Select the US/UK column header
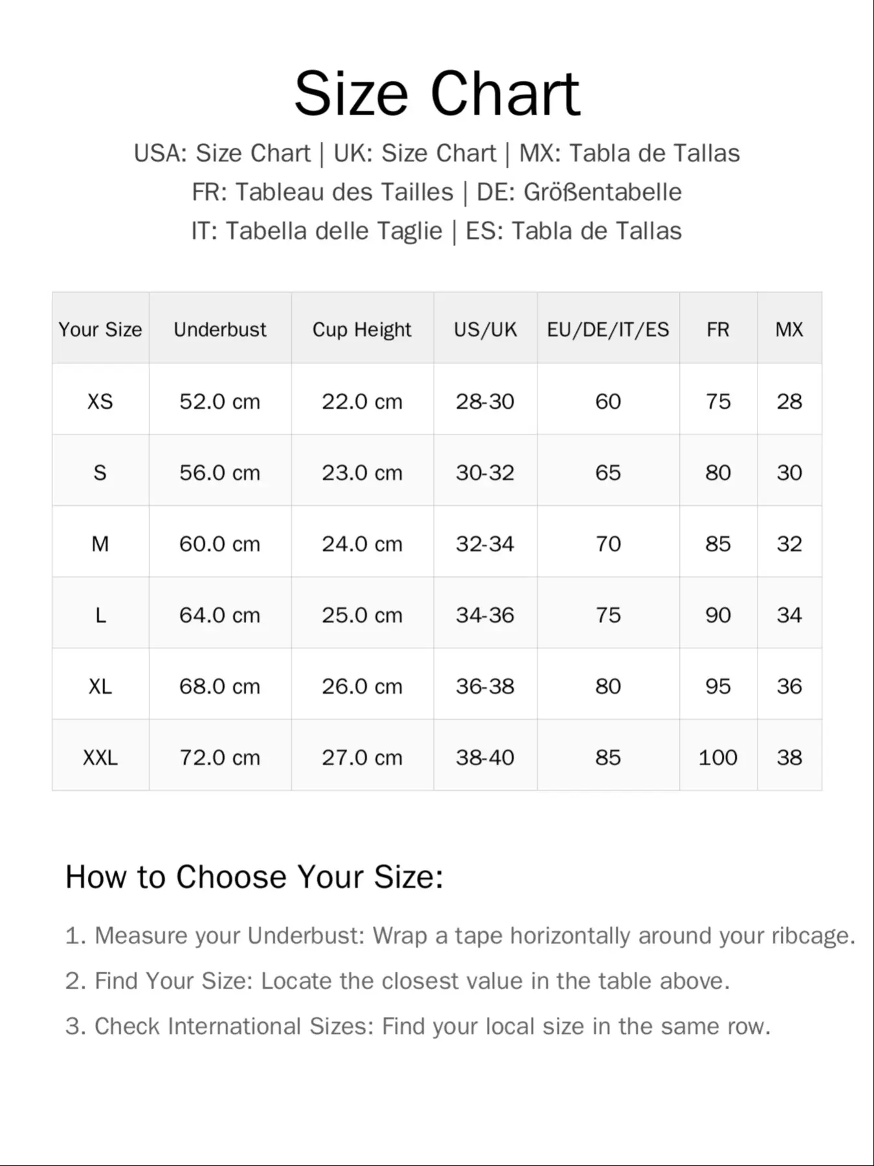Screen dimensions: 874x1166 485,329
